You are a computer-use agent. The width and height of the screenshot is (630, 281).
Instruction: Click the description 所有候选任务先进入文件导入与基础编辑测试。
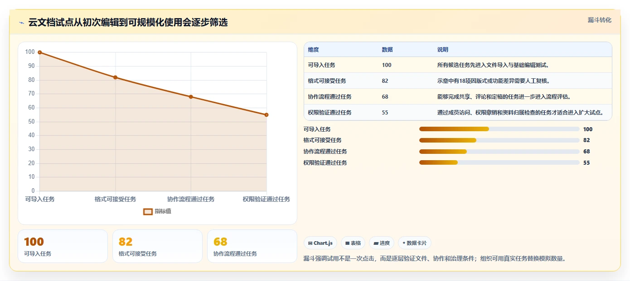click(x=493, y=65)
